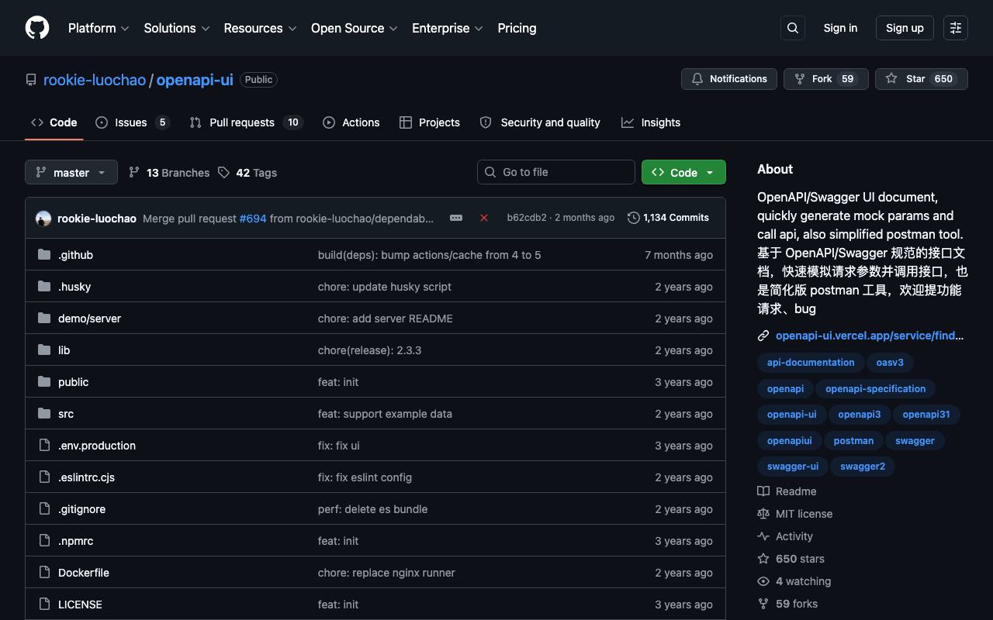Image resolution: width=993 pixels, height=620 pixels.
Task: Open commit 'chore: replace nginx runner'
Action: coord(386,573)
